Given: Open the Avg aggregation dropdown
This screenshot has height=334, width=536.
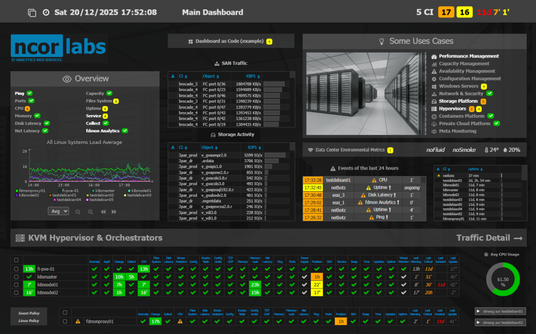Looking at the screenshot, I should click(x=58, y=211).
